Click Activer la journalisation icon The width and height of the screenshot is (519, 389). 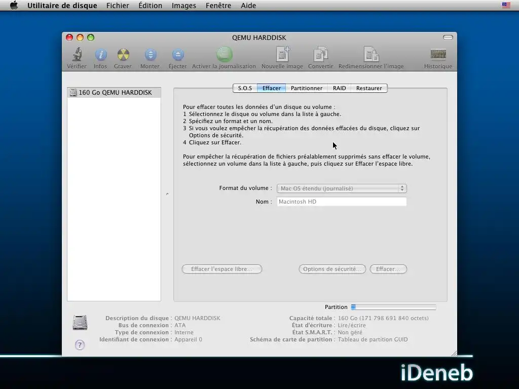225,54
